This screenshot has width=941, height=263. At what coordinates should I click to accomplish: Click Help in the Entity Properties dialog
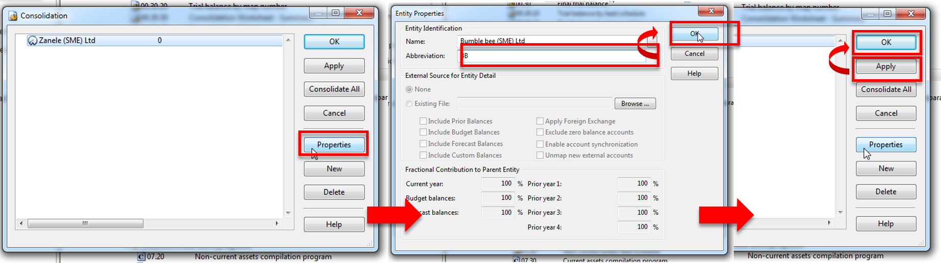pos(694,74)
